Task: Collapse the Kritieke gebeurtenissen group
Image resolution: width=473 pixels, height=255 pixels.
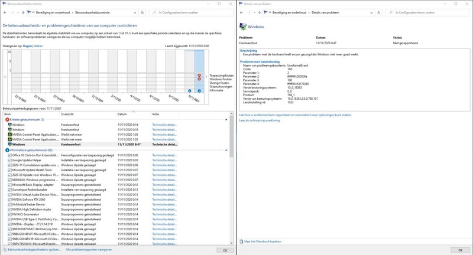Action: point(226,119)
